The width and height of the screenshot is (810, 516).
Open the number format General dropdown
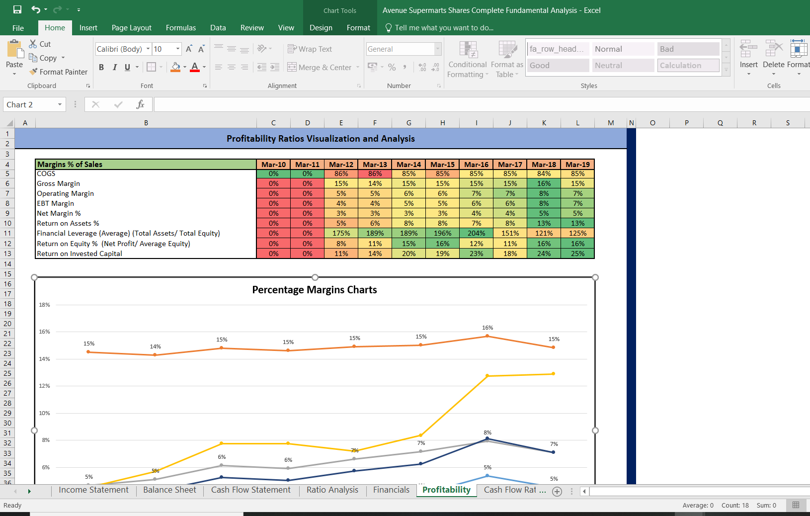point(438,49)
